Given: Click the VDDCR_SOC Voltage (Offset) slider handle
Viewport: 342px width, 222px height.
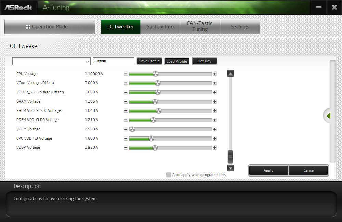Looking at the screenshot, I should point(157,92).
